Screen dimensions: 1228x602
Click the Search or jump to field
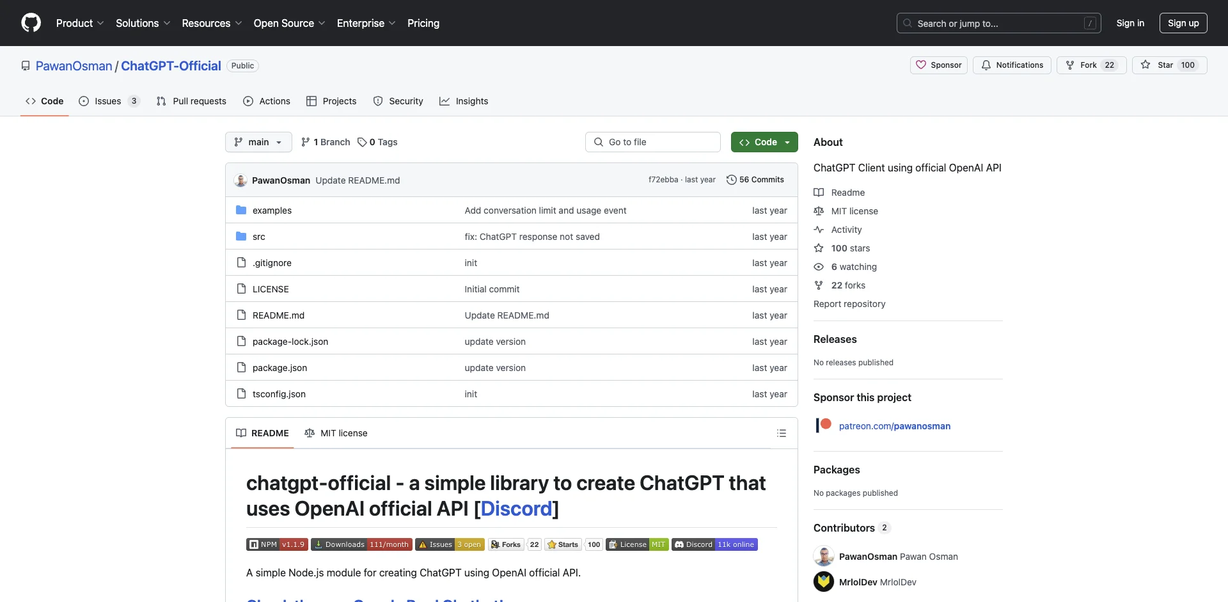(998, 23)
